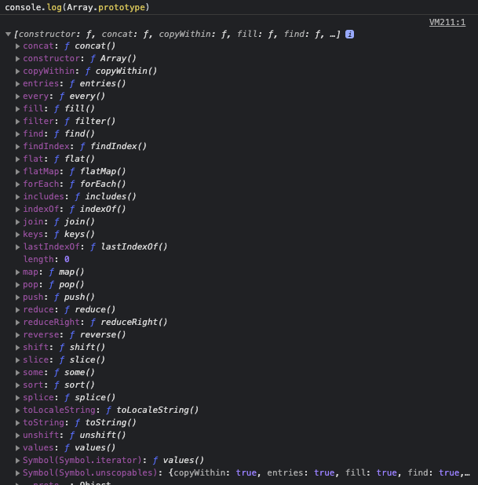Expand the toString property

[17, 423]
